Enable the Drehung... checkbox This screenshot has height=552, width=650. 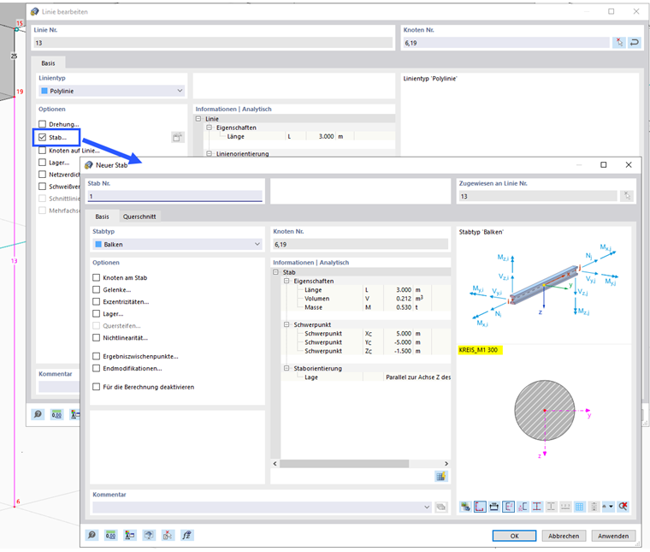click(42, 124)
